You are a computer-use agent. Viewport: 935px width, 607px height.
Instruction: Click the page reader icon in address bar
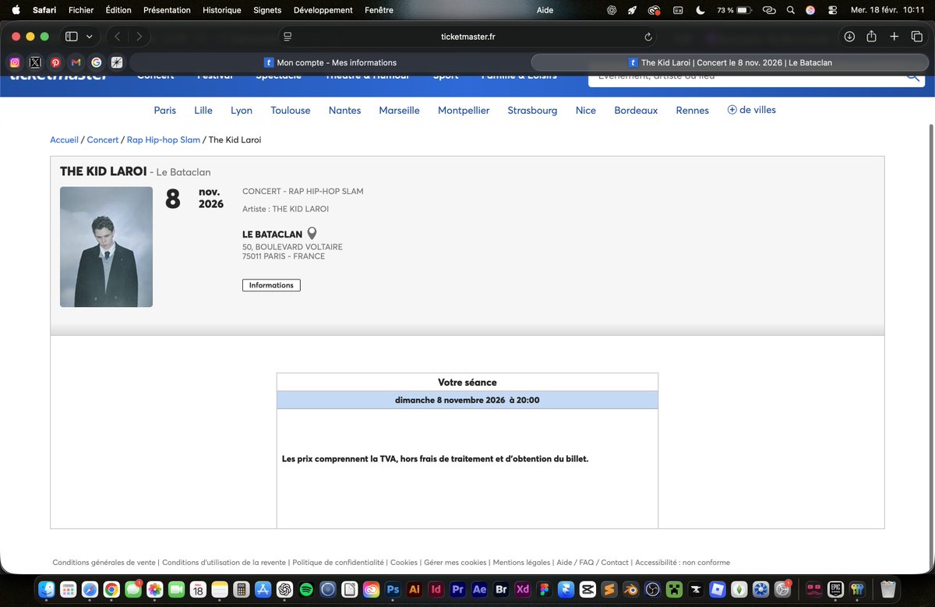pos(288,37)
